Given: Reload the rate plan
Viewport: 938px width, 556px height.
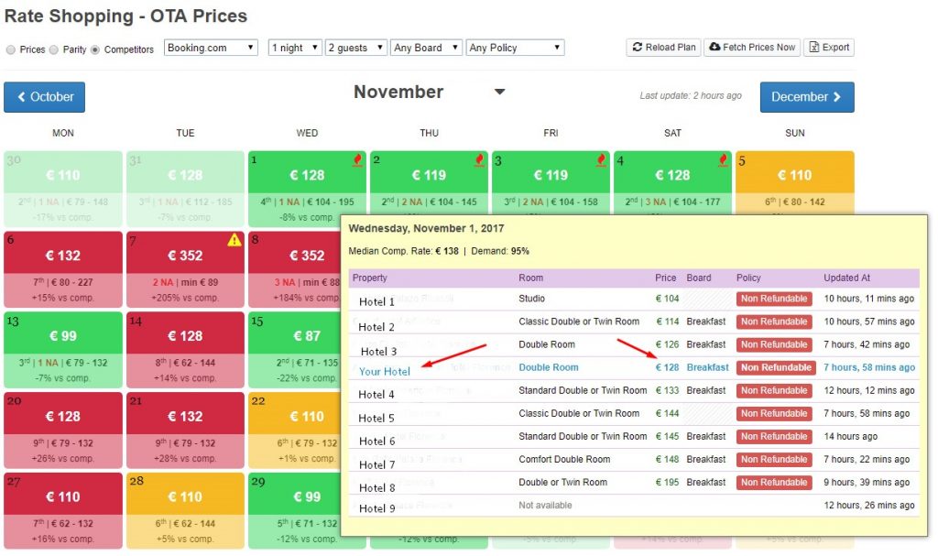Looking at the screenshot, I should pyautogui.click(x=663, y=48).
